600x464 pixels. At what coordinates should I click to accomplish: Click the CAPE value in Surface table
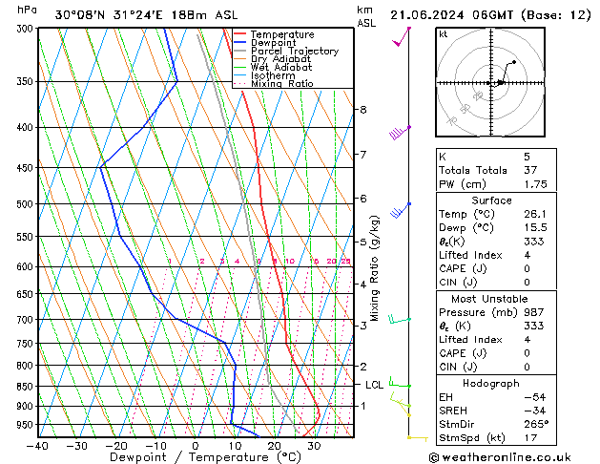[527, 268]
